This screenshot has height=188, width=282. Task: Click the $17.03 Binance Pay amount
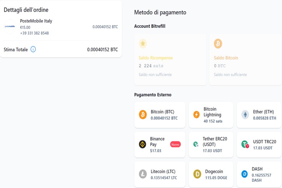[156, 151]
